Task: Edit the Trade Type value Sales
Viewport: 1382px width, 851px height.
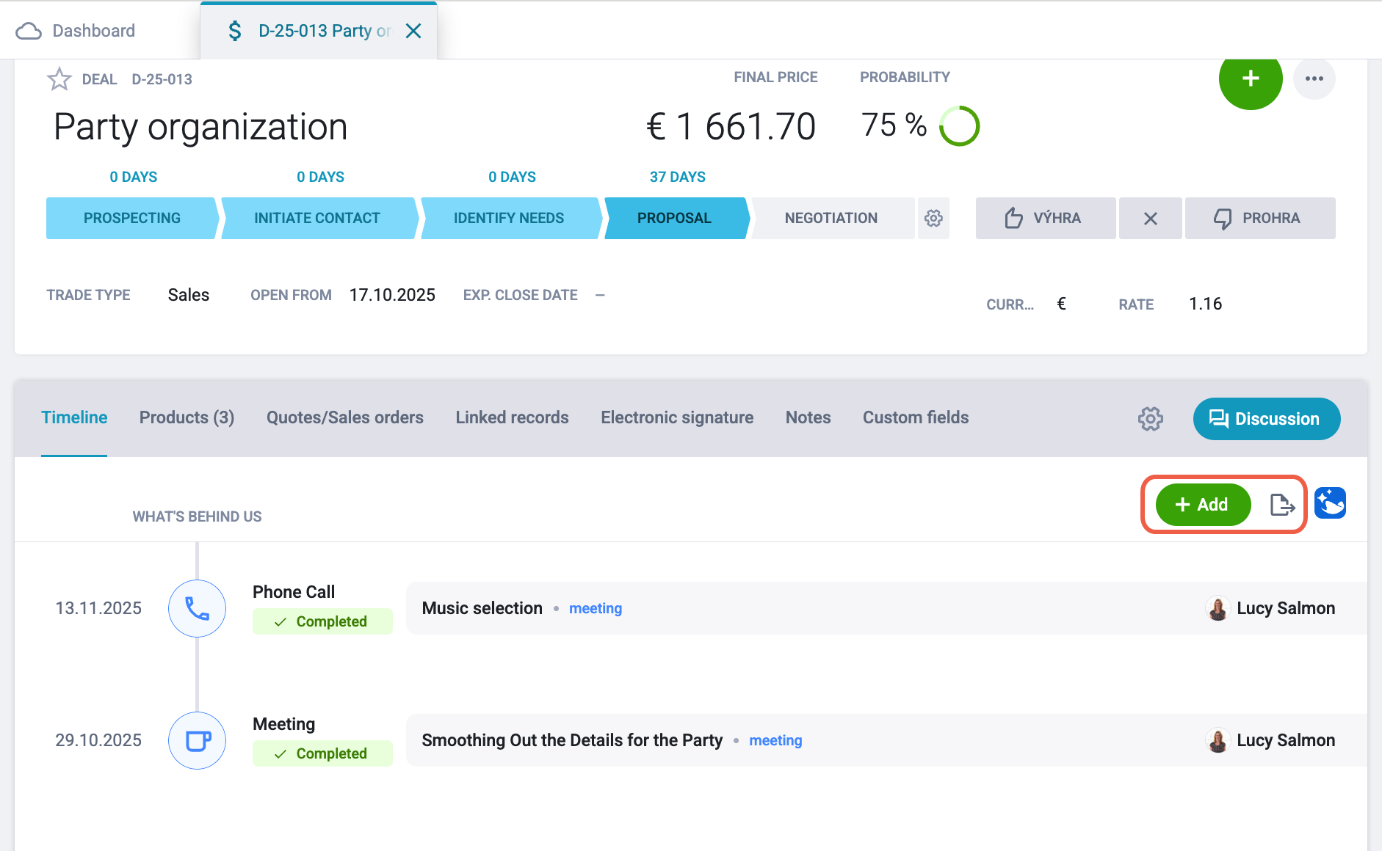Action: click(189, 295)
